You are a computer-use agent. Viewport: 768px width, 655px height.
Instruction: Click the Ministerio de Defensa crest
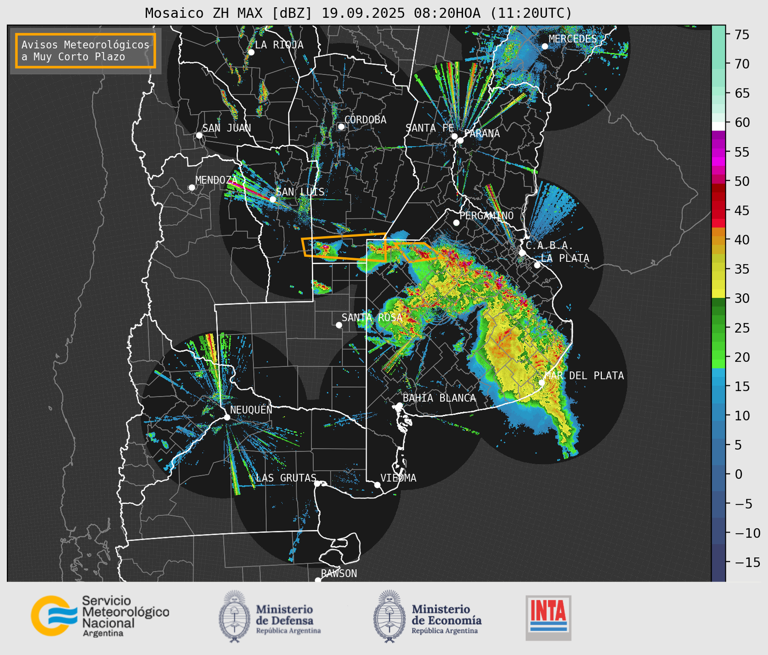tap(234, 616)
